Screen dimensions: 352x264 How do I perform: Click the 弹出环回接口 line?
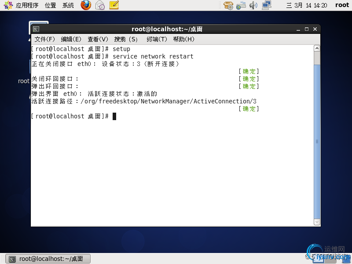coord(55,86)
